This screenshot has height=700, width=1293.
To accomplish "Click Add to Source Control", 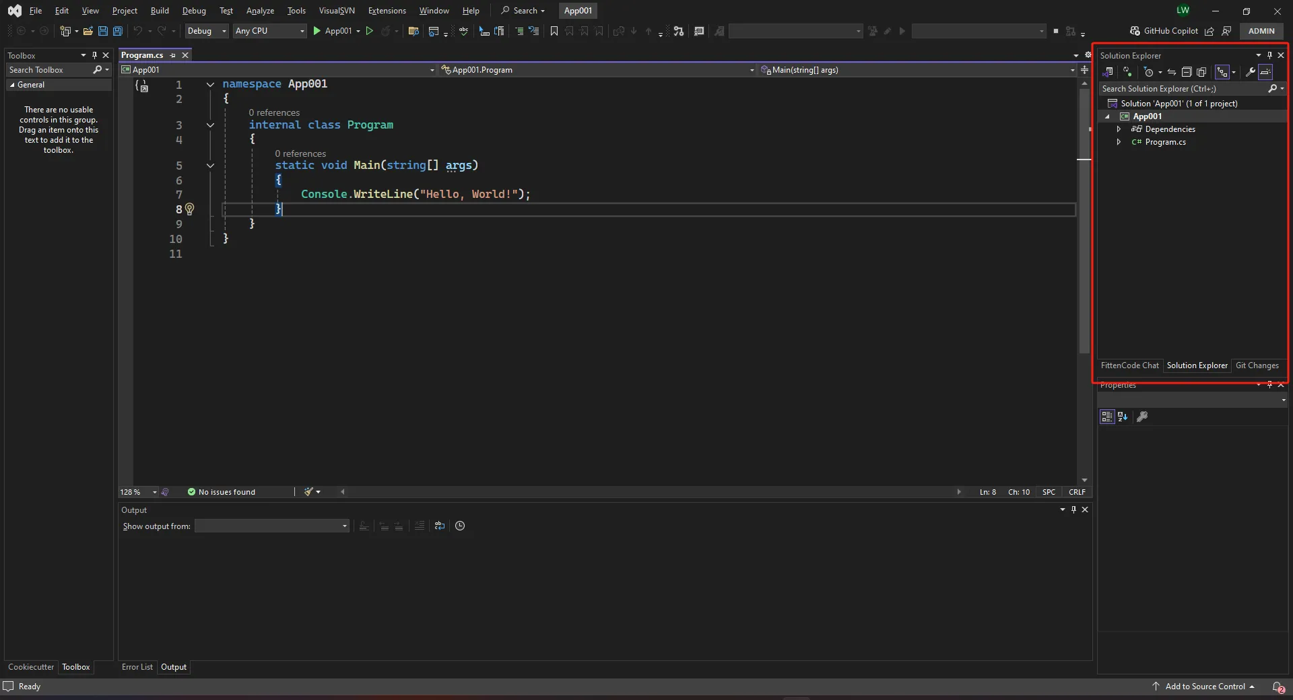I will click(1205, 687).
